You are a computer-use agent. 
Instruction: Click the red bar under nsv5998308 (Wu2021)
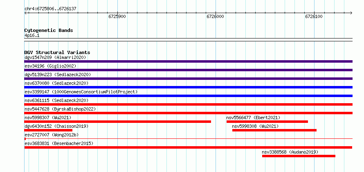(274, 130)
